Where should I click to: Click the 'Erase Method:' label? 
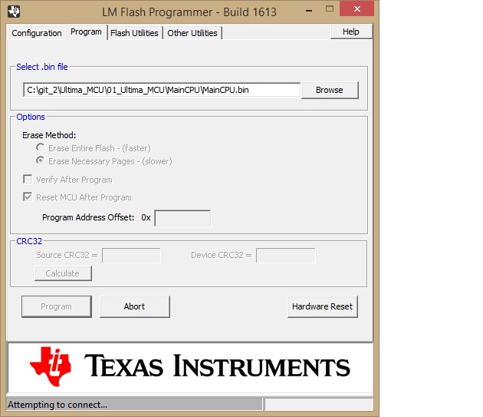49,135
